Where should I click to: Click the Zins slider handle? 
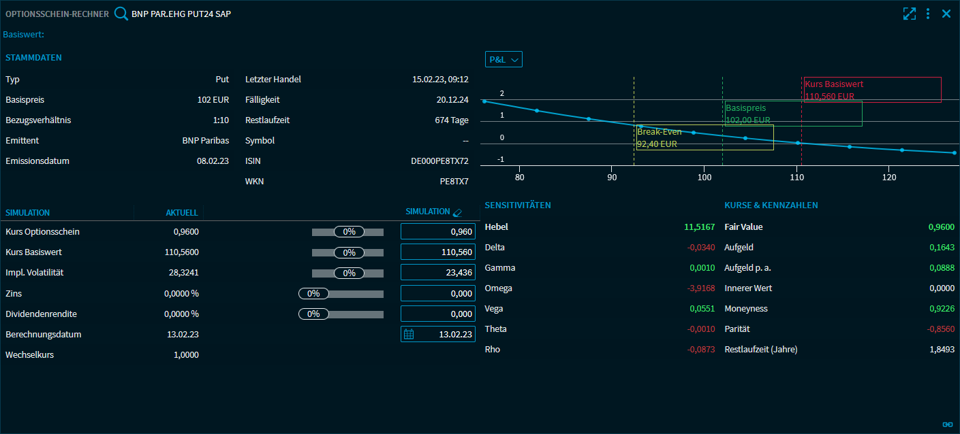pyautogui.click(x=313, y=294)
